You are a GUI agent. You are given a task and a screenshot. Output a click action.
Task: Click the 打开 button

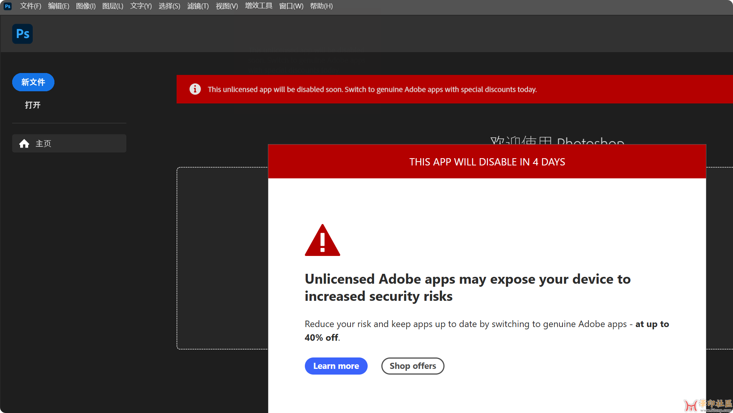(33, 105)
